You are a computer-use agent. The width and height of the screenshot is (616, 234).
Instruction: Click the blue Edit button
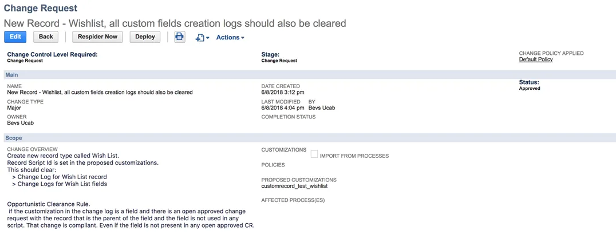tap(15, 37)
